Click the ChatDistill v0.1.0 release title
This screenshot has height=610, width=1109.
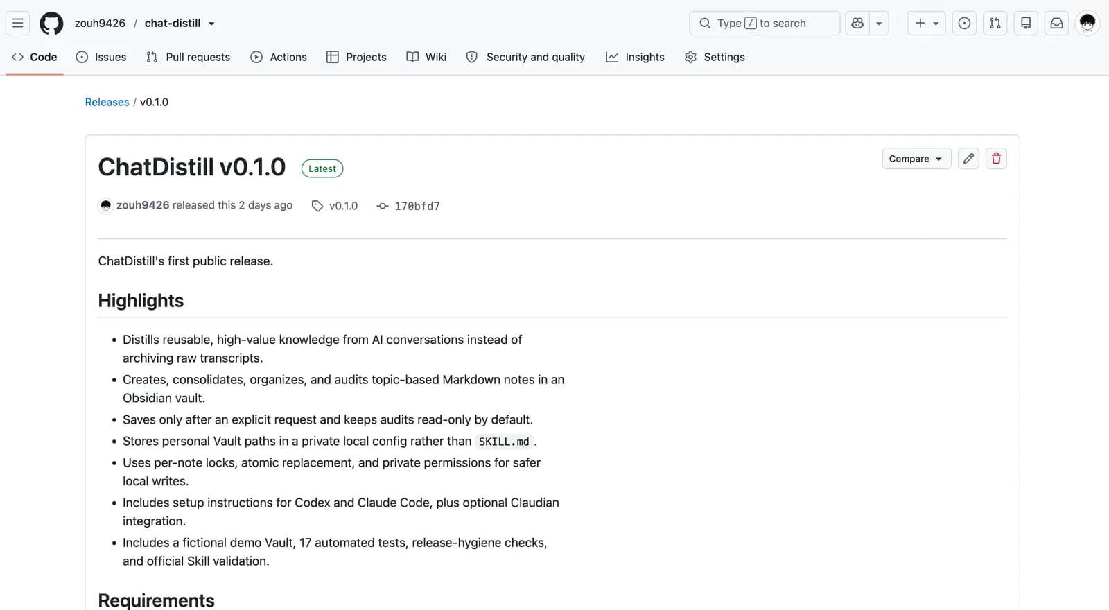point(192,167)
